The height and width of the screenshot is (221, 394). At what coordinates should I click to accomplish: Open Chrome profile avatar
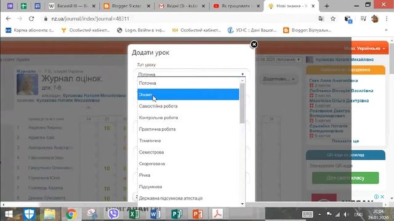pos(375,19)
